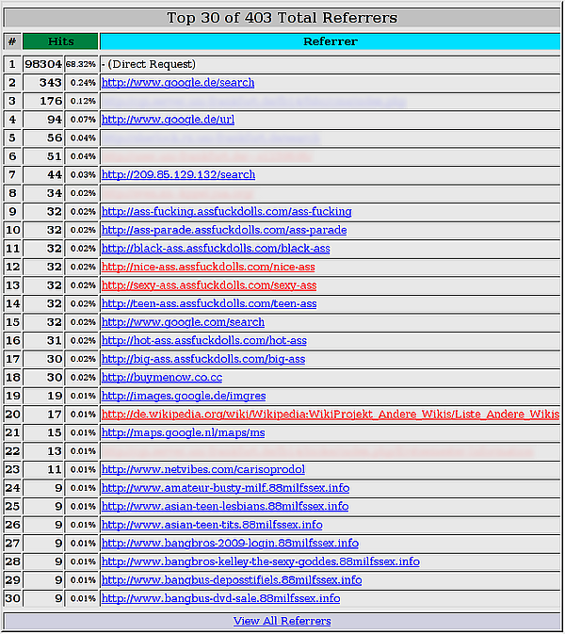Click the Top 30 of 403 Total Referrers title
Viewport: 565px width, 634px height.
pos(282,18)
